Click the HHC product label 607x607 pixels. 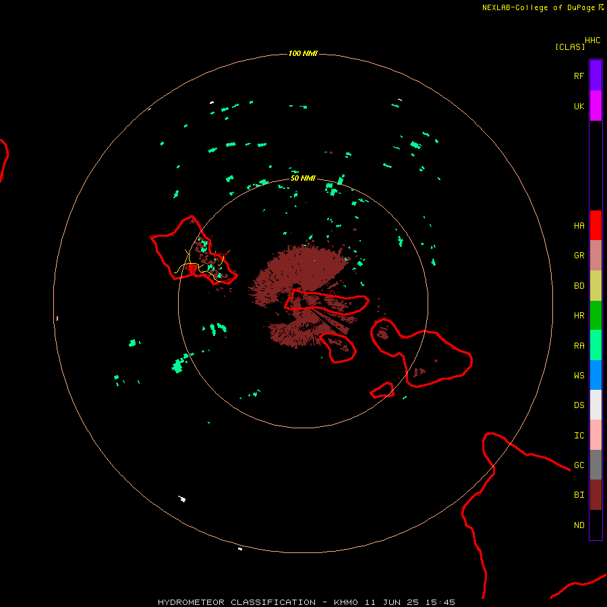(592, 40)
